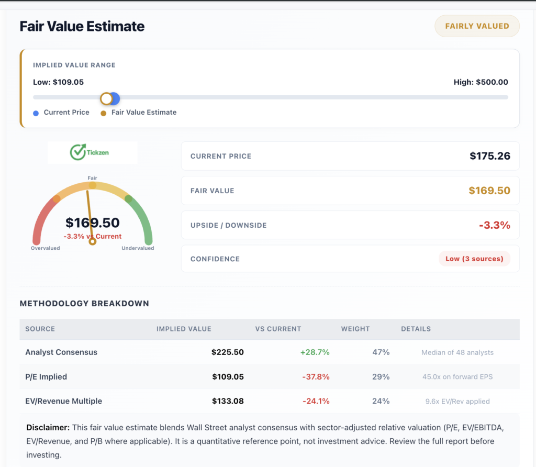Click the $175.26 current price value

(489, 156)
